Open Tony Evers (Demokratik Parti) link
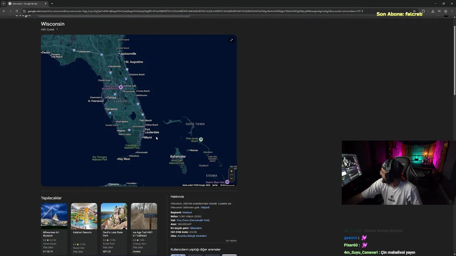The image size is (456, 256). pos(193,220)
